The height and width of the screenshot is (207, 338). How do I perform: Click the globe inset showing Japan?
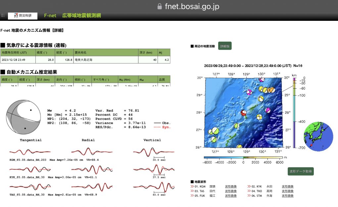point(318,137)
